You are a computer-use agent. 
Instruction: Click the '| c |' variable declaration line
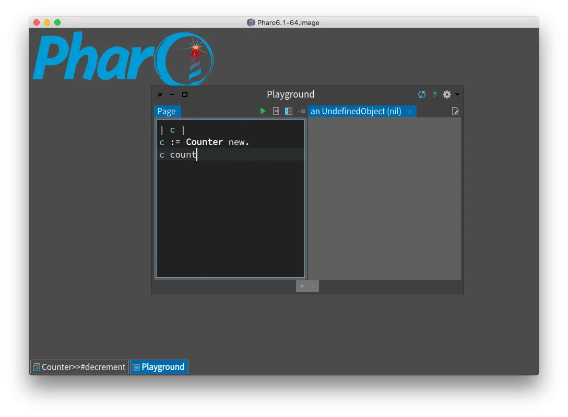[x=172, y=129]
